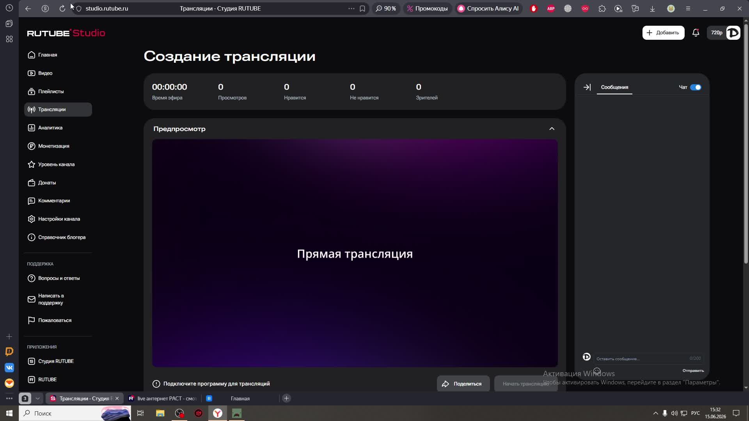Open the extensions puzzle icon
The width and height of the screenshot is (749, 421).
(602, 9)
